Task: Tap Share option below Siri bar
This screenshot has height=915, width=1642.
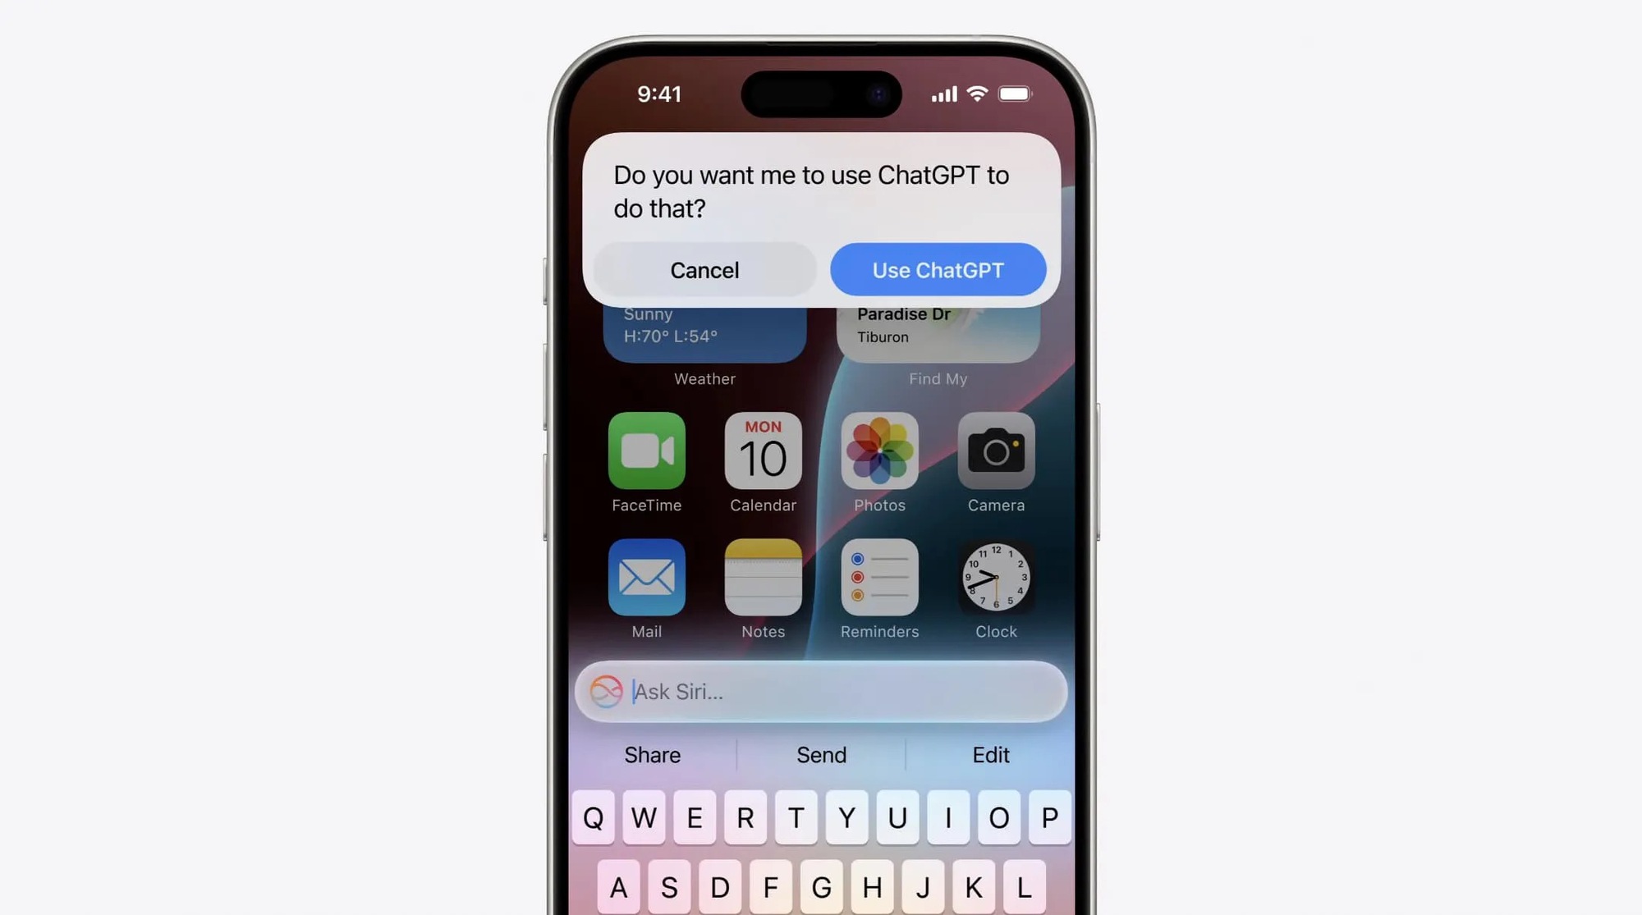Action: coord(651,754)
